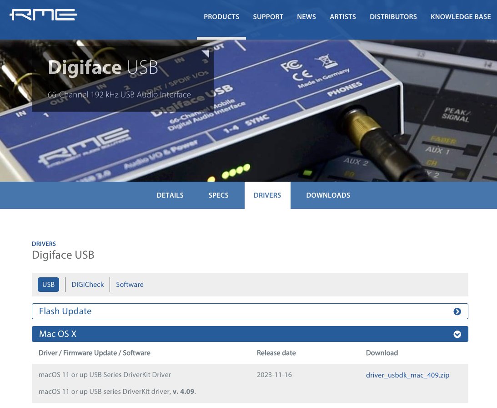The height and width of the screenshot is (408, 497).
Task: Open the PRODUCTS menu
Action: [x=221, y=17]
